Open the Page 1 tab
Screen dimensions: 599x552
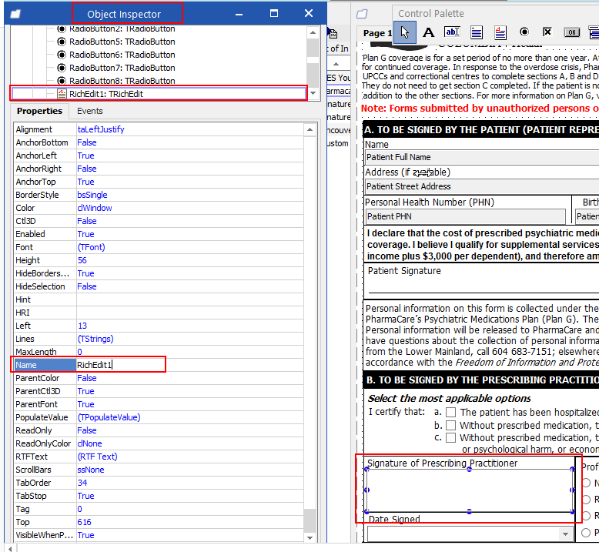[x=377, y=33]
